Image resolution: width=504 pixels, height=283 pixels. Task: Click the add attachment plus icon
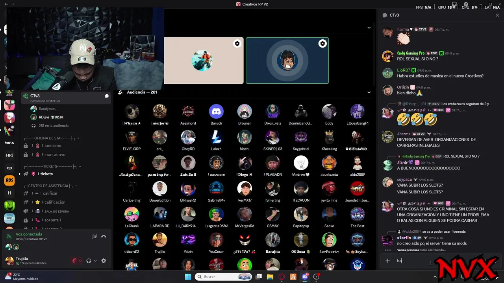coord(388,261)
